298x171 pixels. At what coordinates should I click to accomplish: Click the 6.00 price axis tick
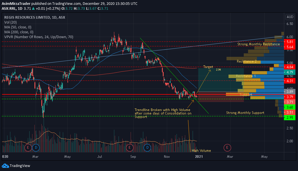290,37
